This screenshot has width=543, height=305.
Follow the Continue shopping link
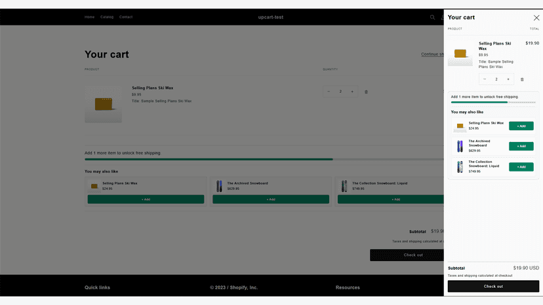click(x=432, y=54)
